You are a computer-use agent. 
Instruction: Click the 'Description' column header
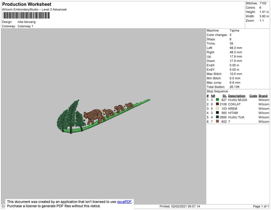click(x=237, y=96)
